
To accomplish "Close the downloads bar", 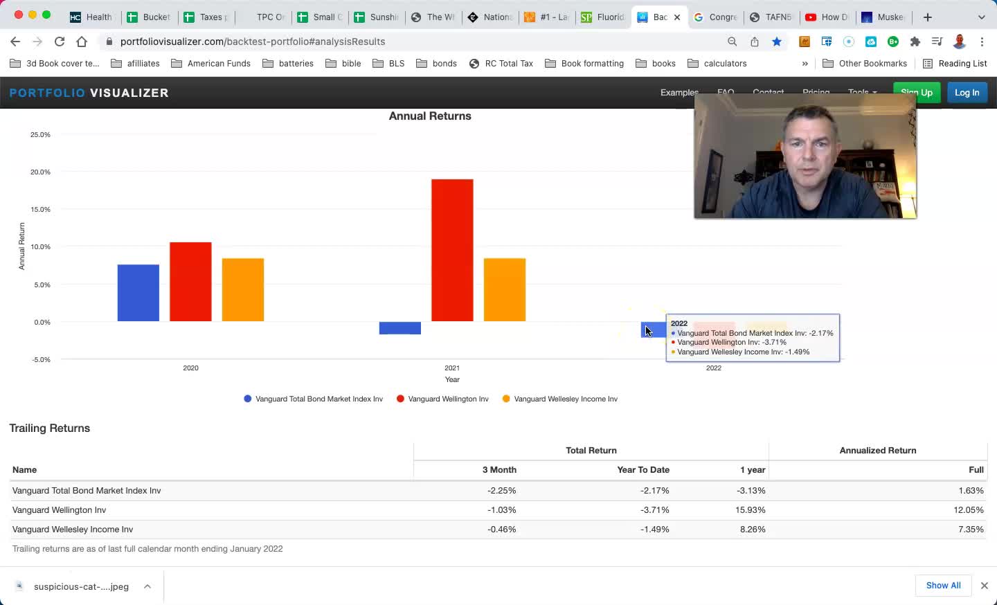I will (984, 586).
